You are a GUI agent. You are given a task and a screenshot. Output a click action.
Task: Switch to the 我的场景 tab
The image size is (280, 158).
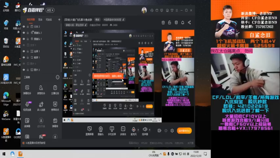coord(31,20)
